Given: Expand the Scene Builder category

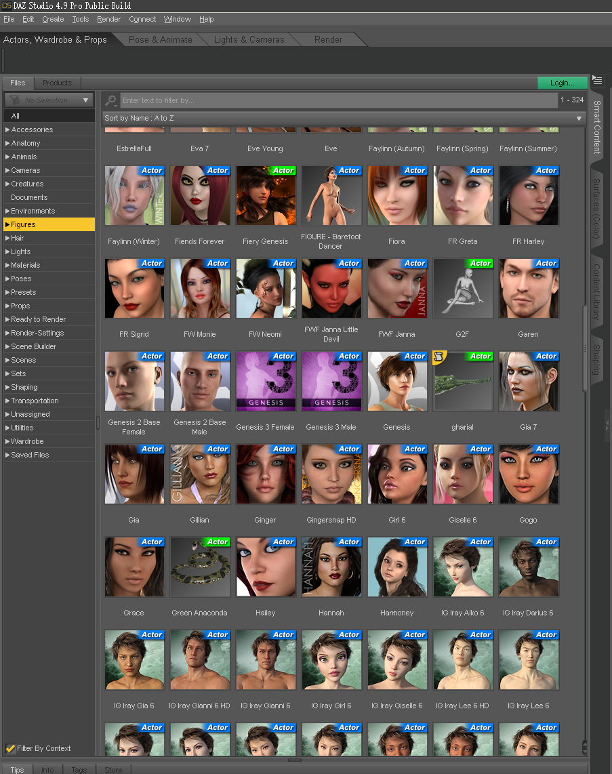Looking at the screenshot, I should point(7,346).
